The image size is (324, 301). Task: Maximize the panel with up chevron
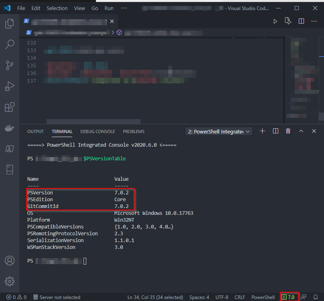(x=301, y=131)
